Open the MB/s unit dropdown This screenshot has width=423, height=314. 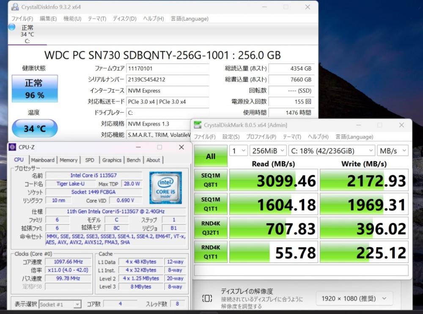click(393, 151)
